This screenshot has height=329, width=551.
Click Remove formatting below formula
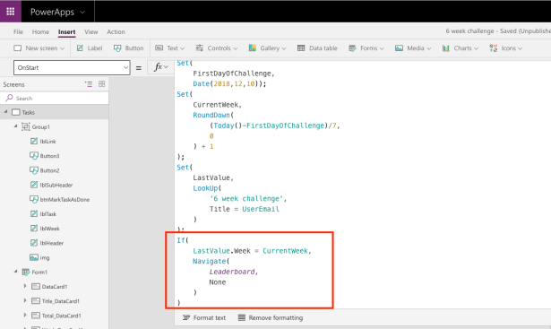click(271, 317)
